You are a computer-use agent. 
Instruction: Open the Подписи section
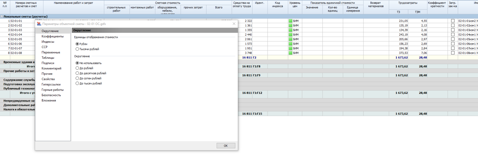(53, 63)
